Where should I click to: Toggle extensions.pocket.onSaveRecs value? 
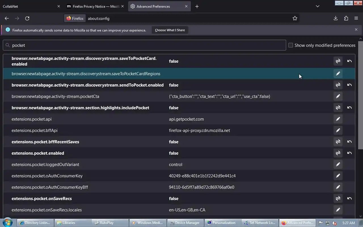pos(338,199)
